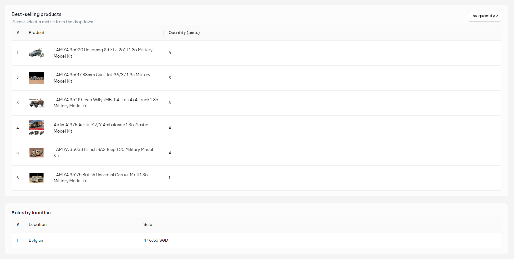
Task: Click the Sales by location heading
Action: click(31, 213)
